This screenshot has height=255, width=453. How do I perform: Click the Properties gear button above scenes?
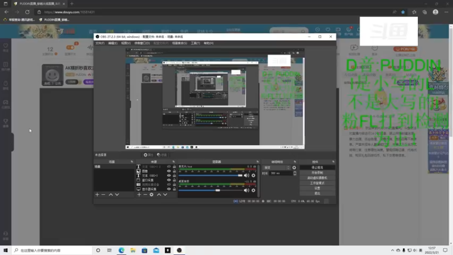(148, 155)
